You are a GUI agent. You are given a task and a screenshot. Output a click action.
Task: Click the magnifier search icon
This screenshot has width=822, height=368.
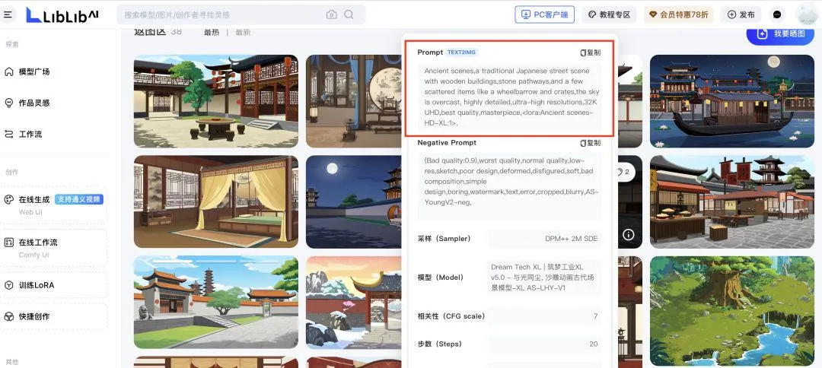point(349,14)
